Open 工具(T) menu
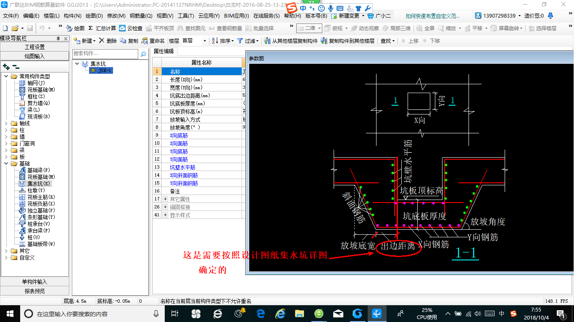This screenshot has width=574, height=322. (x=186, y=16)
